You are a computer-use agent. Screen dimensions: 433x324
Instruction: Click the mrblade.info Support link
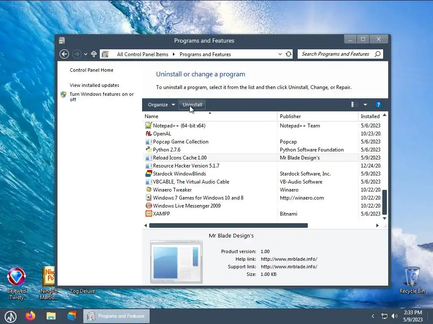click(289, 267)
